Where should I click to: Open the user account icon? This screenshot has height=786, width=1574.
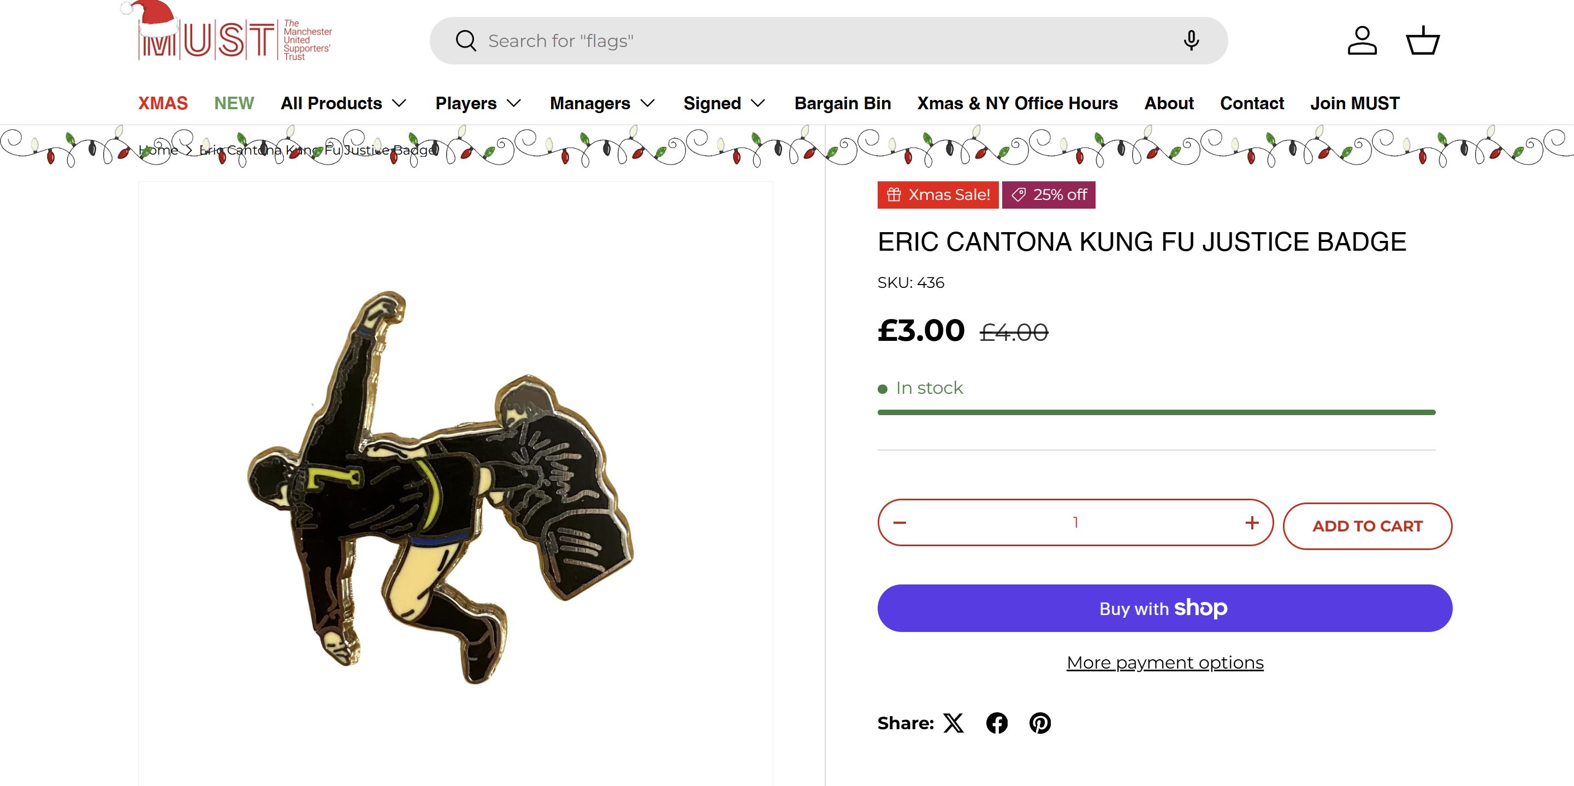tap(1362, 41)
